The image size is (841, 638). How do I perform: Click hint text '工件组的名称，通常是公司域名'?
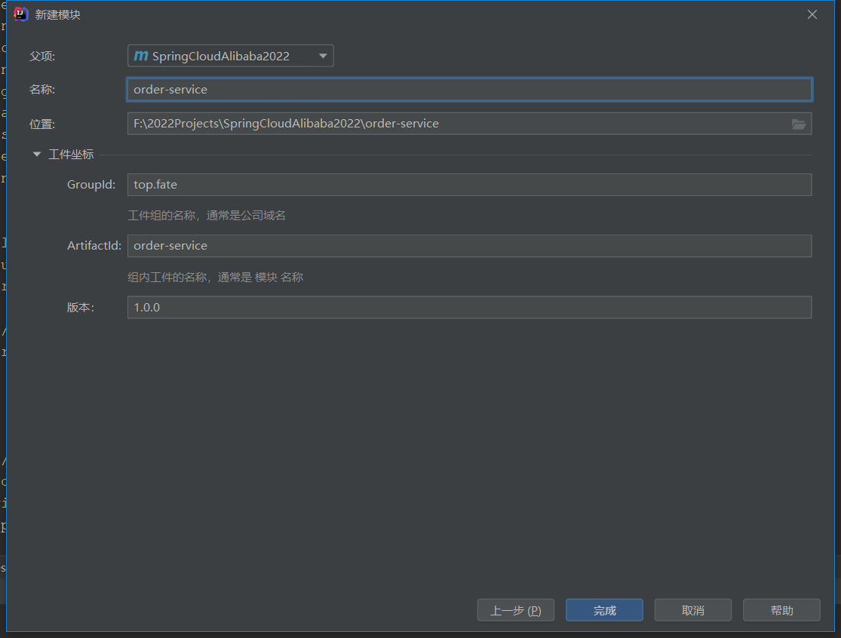click(207, 216)
